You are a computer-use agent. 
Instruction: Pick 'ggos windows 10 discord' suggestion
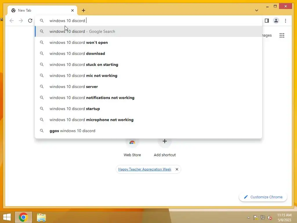point(149,131)
